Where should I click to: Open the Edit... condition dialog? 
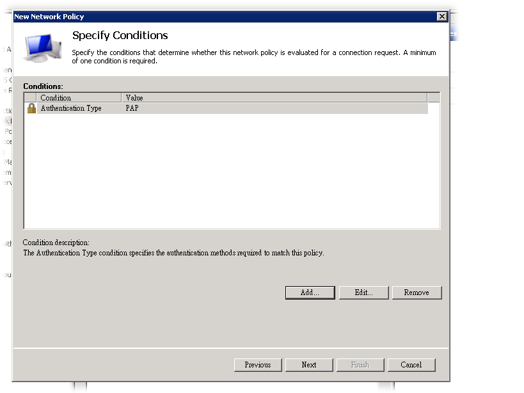click(x=363, y=293)
